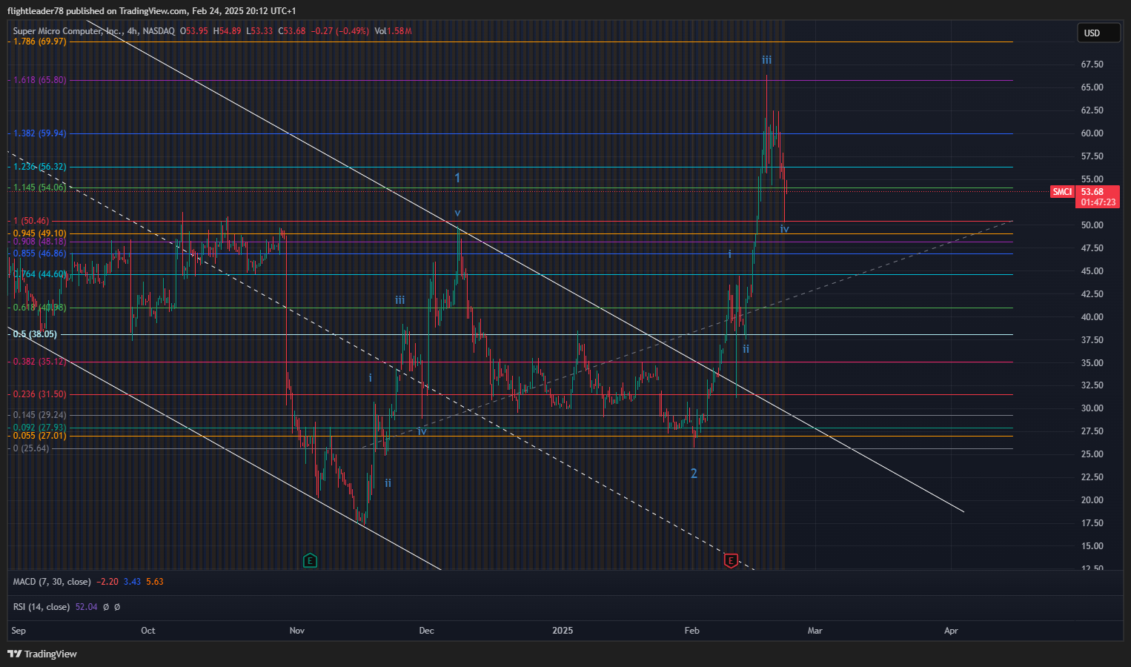Select the large wave 1 label

pos(457,178)
